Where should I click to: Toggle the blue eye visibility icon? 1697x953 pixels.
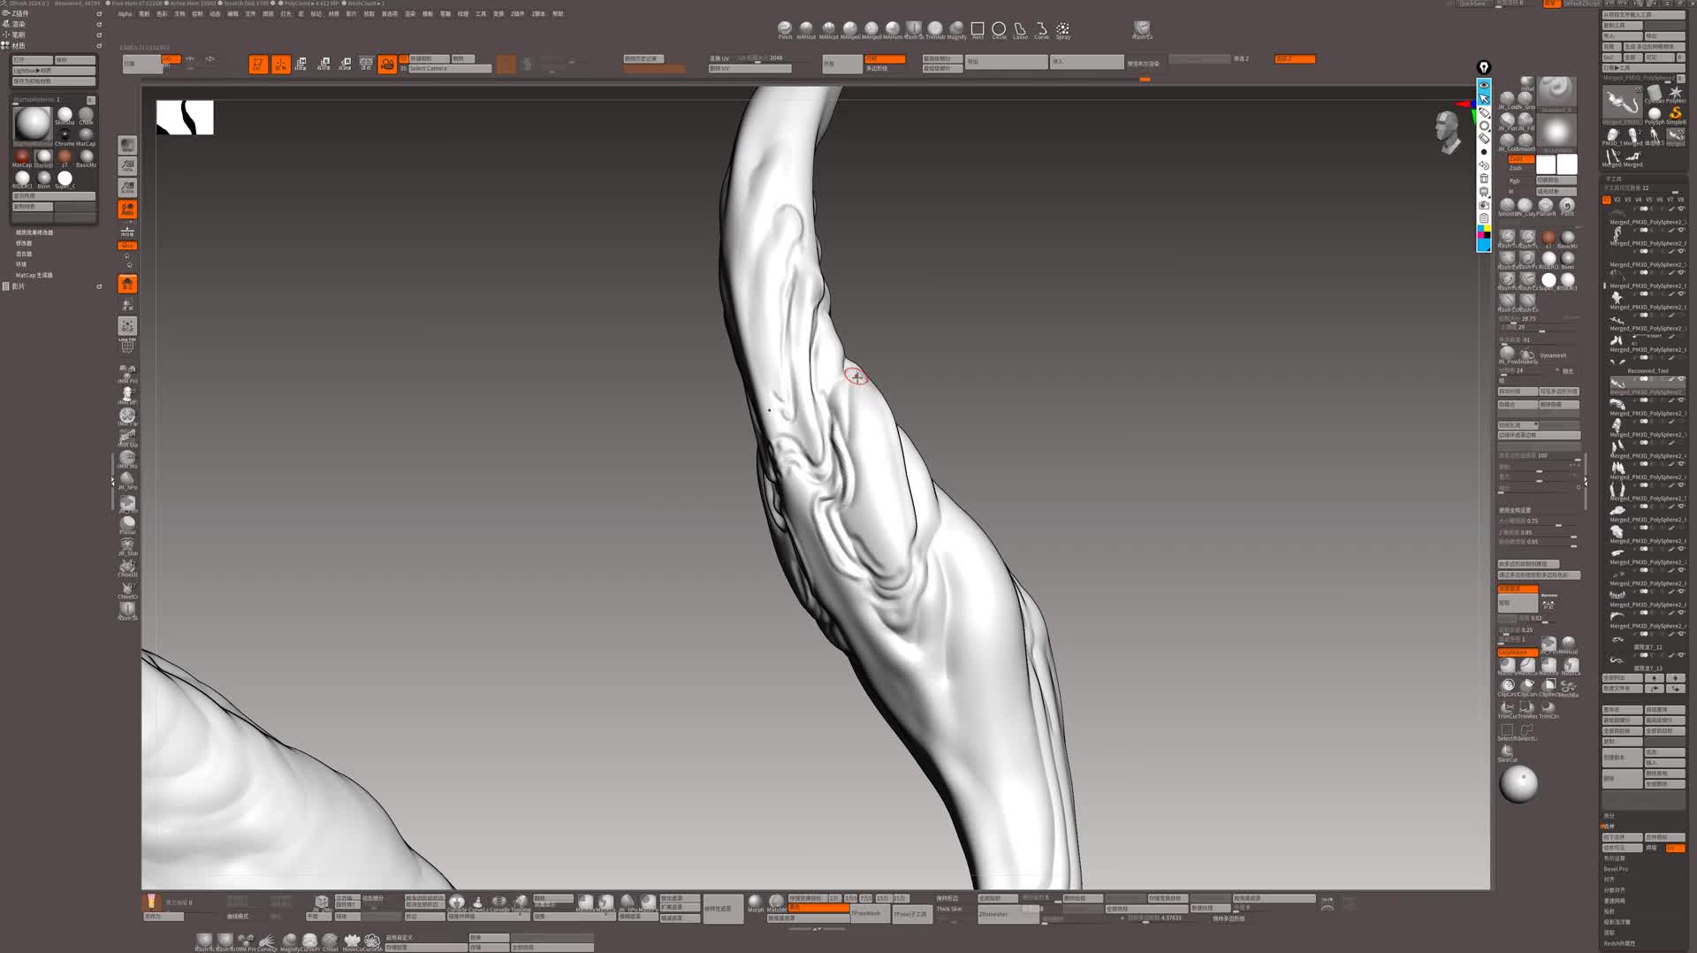[x=1484, y=85]
